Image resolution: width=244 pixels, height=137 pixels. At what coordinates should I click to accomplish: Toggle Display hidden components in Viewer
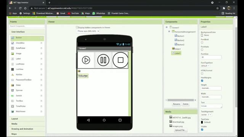77,27
